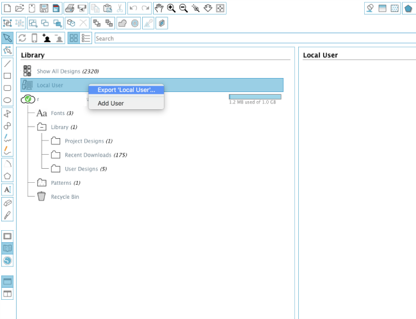This screenshot has width=416, height=319.
Task: Redo the last action
Action: point(145,8)
